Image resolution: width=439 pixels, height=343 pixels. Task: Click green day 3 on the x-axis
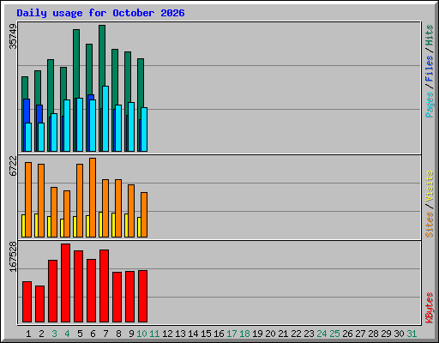54,334
